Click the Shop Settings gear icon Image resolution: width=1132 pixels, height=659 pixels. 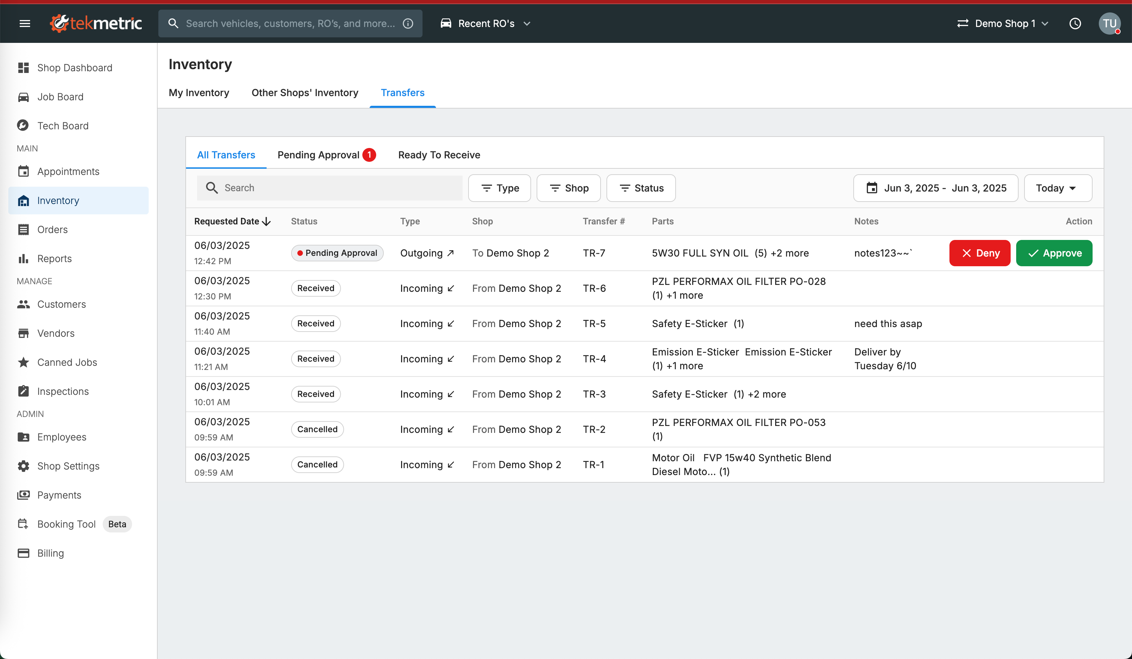(24, 466)
